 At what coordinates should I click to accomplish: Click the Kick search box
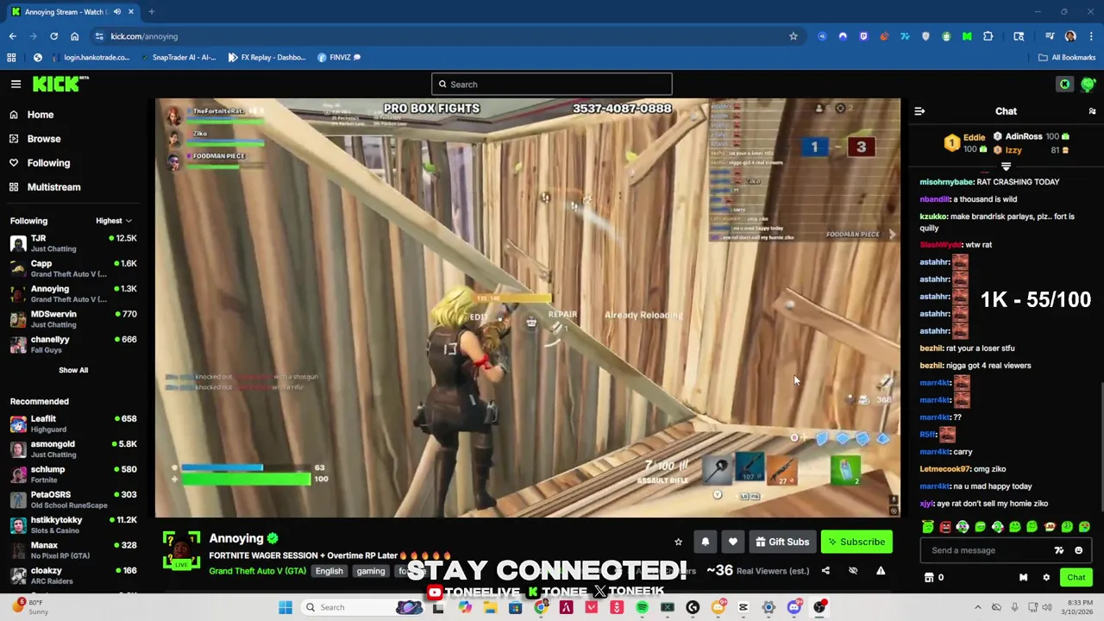[552, 84]
